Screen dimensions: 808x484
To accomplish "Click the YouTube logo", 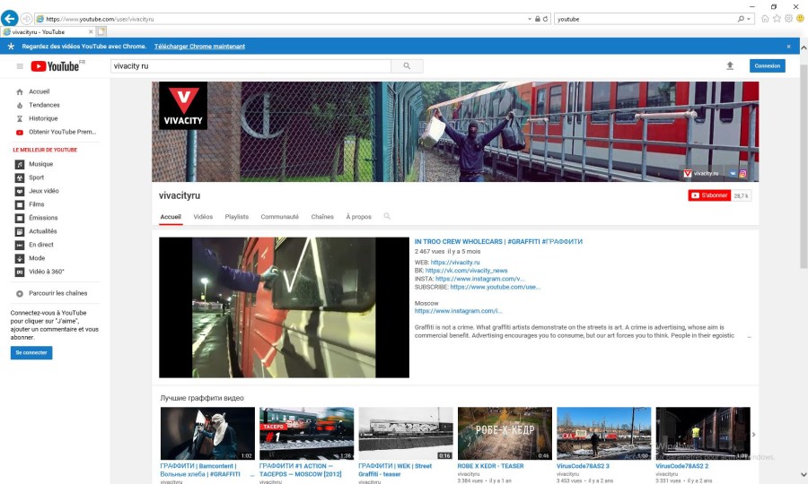I will 56,65.
